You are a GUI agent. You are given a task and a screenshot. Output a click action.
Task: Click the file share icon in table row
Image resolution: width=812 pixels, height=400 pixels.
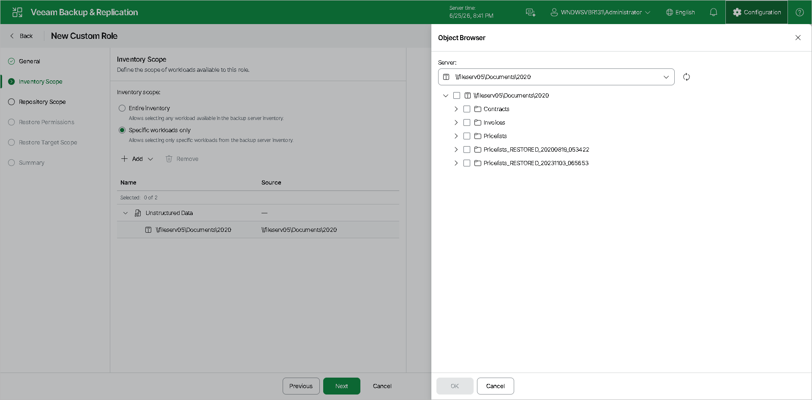click(x=148, y=230)
